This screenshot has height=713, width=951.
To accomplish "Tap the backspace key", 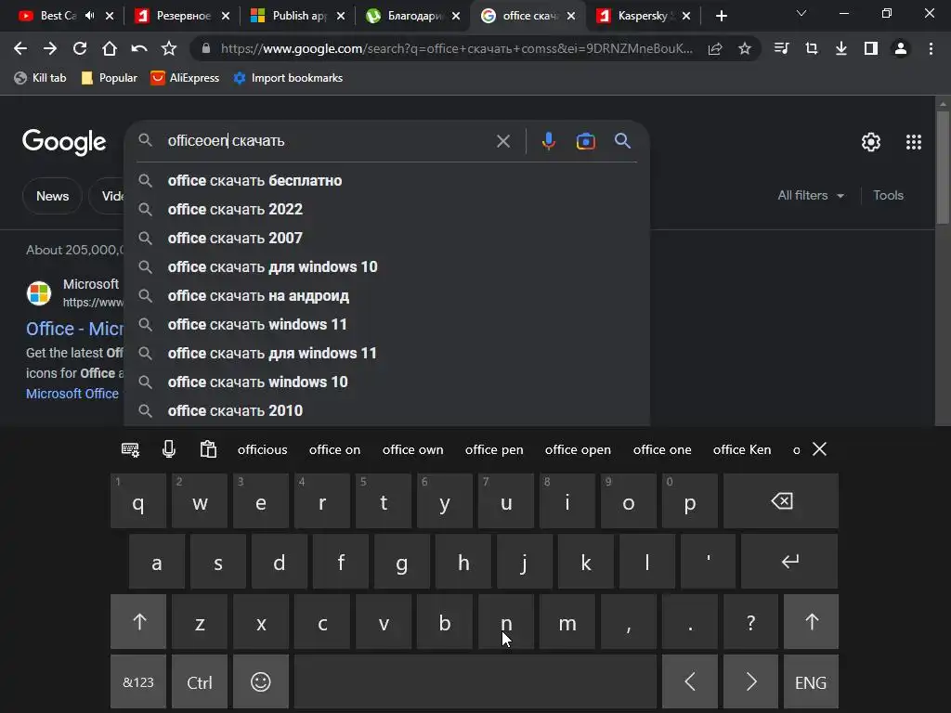I will [x=780, y=500].
